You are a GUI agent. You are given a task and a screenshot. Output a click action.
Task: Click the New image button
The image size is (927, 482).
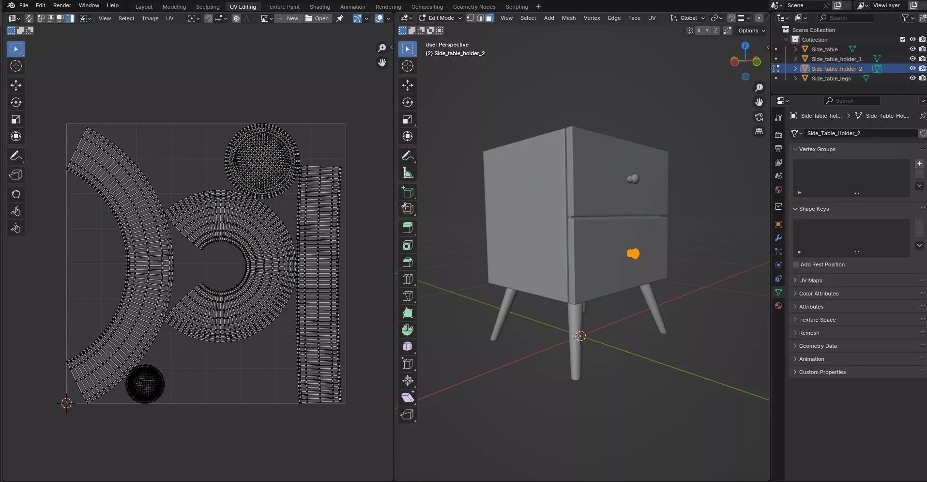point(289,18)
